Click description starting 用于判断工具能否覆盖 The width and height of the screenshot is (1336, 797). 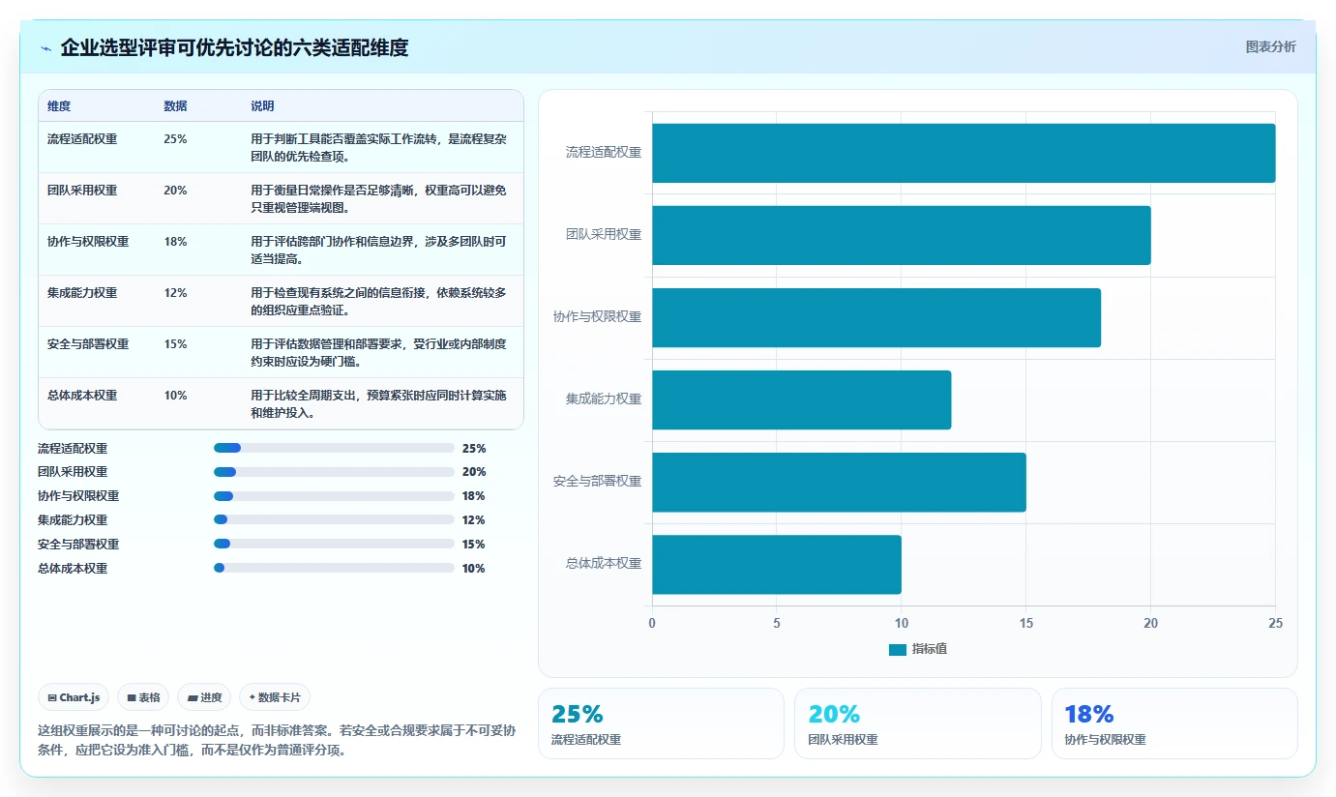click(378, 148)
